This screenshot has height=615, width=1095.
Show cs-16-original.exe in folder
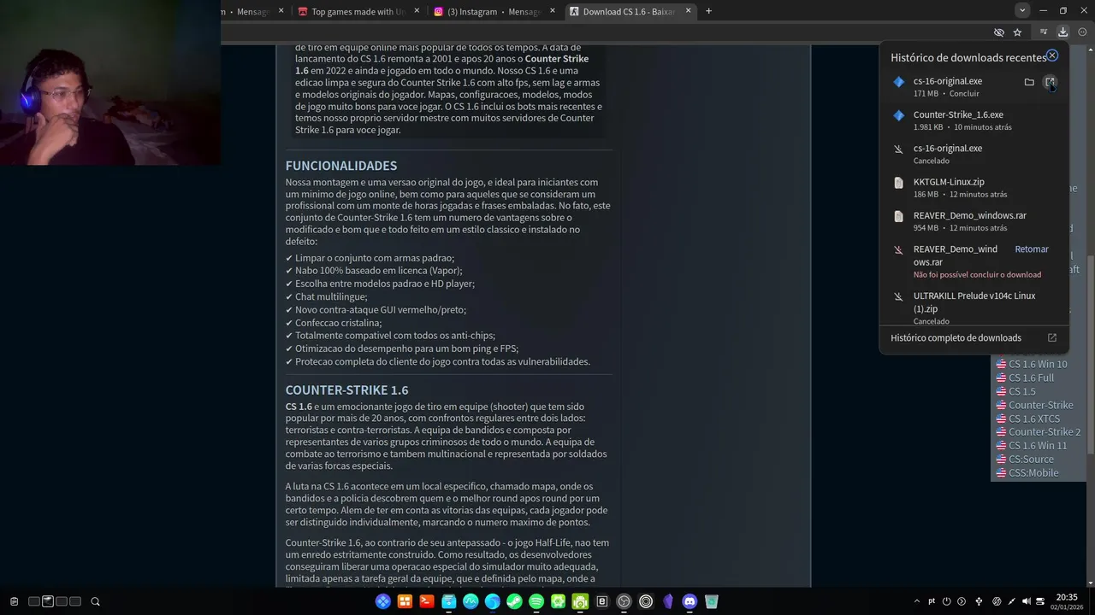point(1029,82)
